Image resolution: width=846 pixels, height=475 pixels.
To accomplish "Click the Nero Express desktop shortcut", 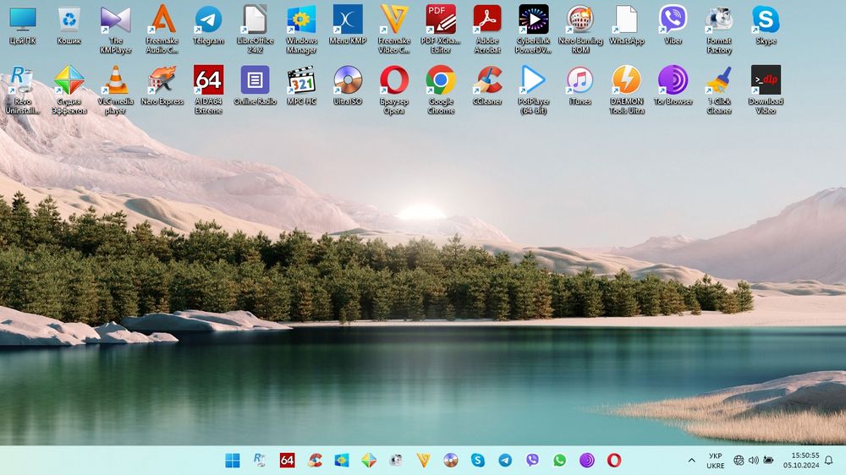I will [162, 86].
